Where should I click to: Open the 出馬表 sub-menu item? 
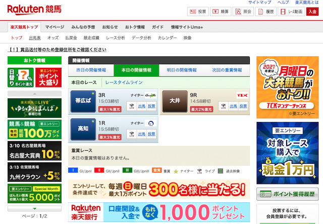[35, 38]
